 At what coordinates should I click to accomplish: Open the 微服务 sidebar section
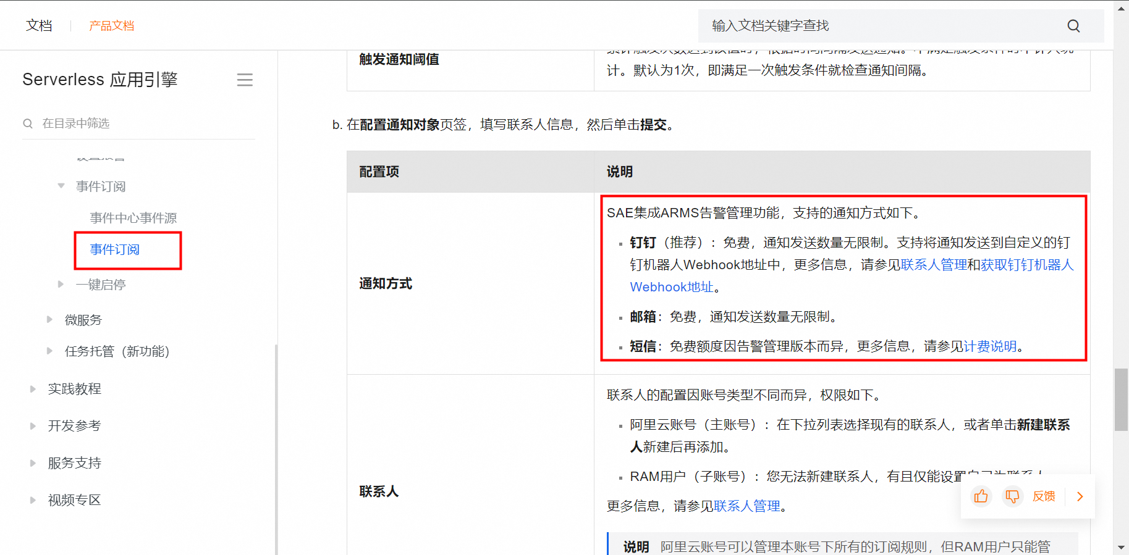click(83, 320)
